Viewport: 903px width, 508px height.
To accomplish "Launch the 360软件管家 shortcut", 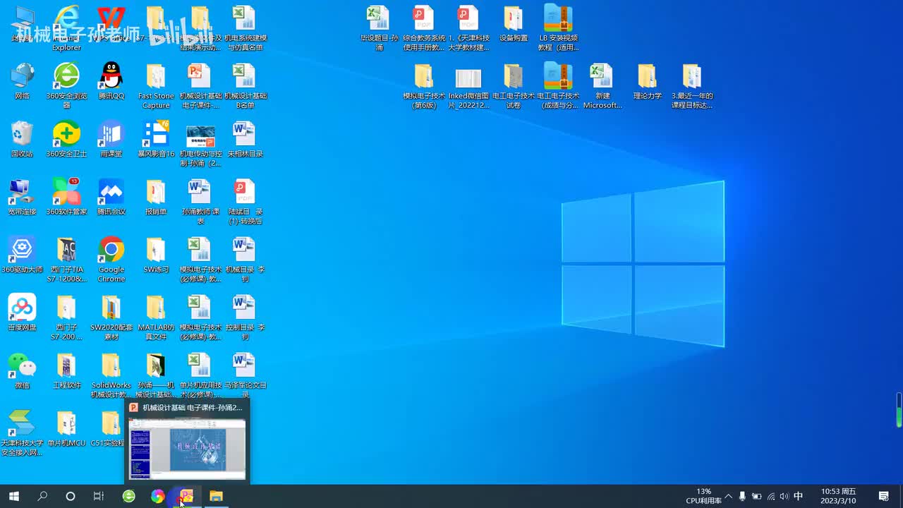I will click(x=66, y=197).
